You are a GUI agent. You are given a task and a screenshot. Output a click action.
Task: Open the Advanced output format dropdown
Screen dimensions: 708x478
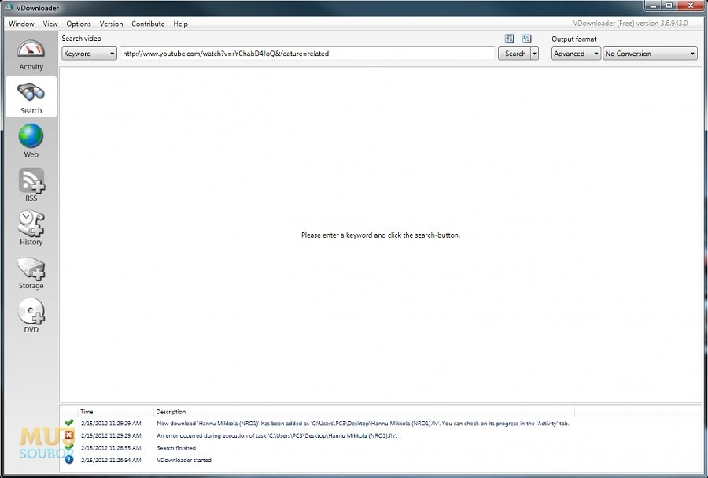pyautogui.click(x=576, y=54)
